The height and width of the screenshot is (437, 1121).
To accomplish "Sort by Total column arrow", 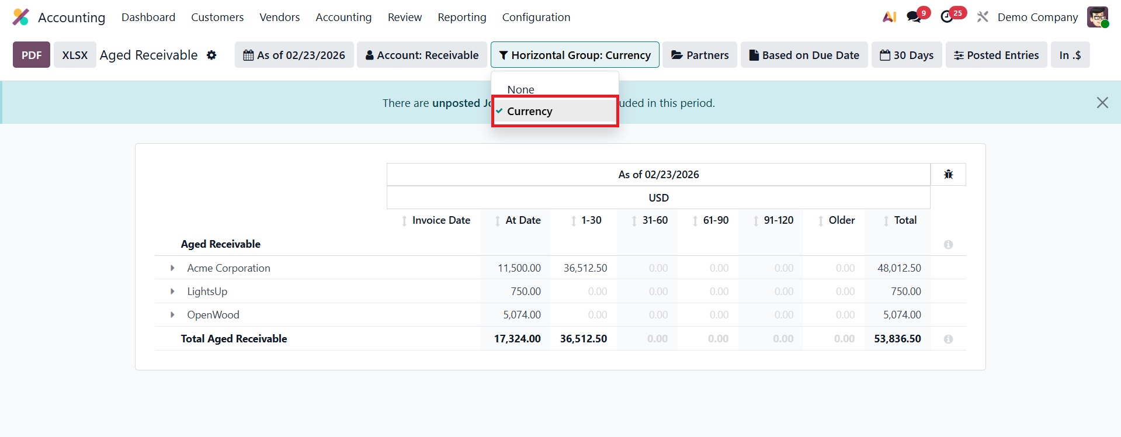I will point(886,221).
